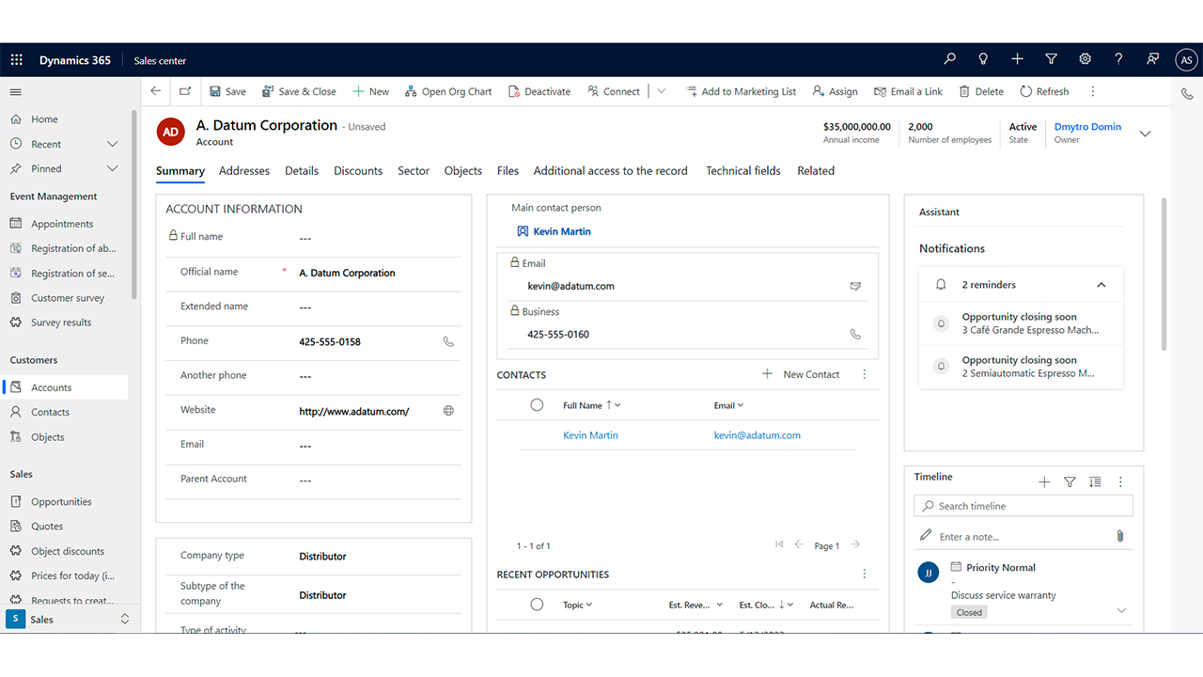Go back with the back arrow

point(156,91)
